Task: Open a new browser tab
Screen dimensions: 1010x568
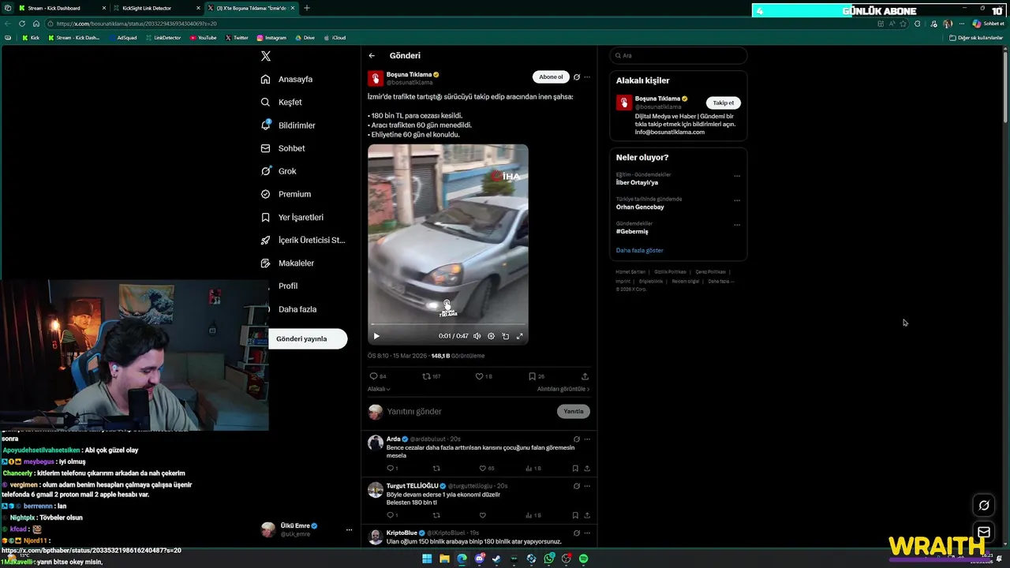Action: pos(307,8)
